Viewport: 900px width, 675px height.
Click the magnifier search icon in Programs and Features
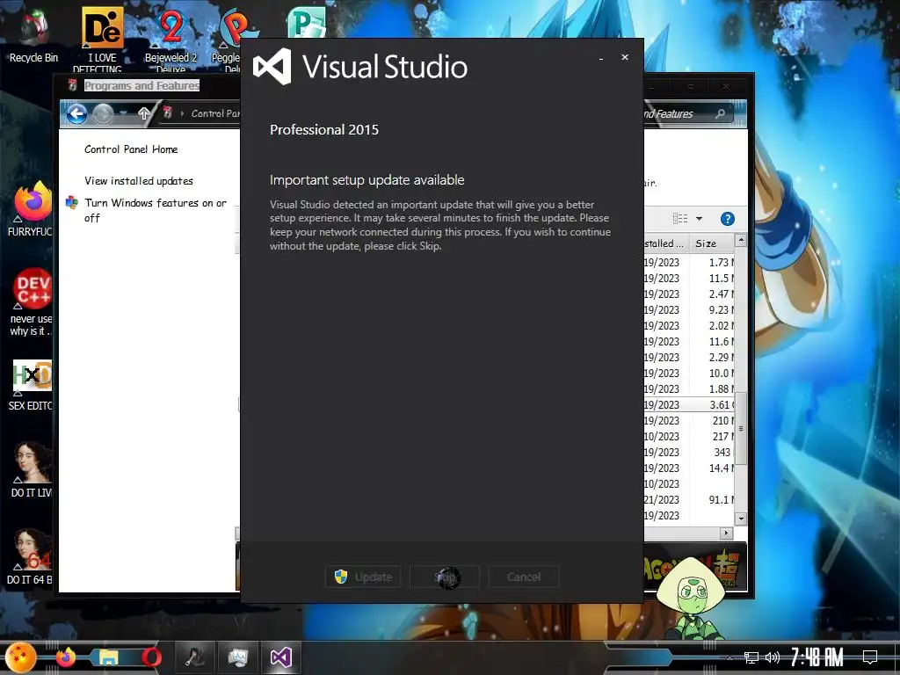720,113
